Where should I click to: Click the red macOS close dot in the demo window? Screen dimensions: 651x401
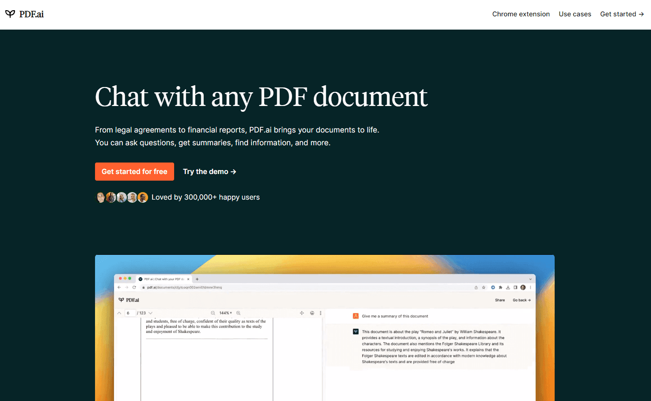coord(120,279)
